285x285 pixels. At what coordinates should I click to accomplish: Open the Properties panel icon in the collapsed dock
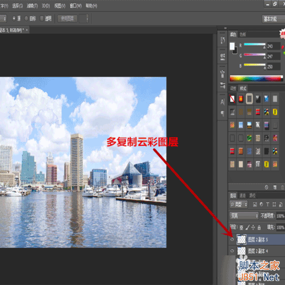pyautogui.click(x=222, y=56)
